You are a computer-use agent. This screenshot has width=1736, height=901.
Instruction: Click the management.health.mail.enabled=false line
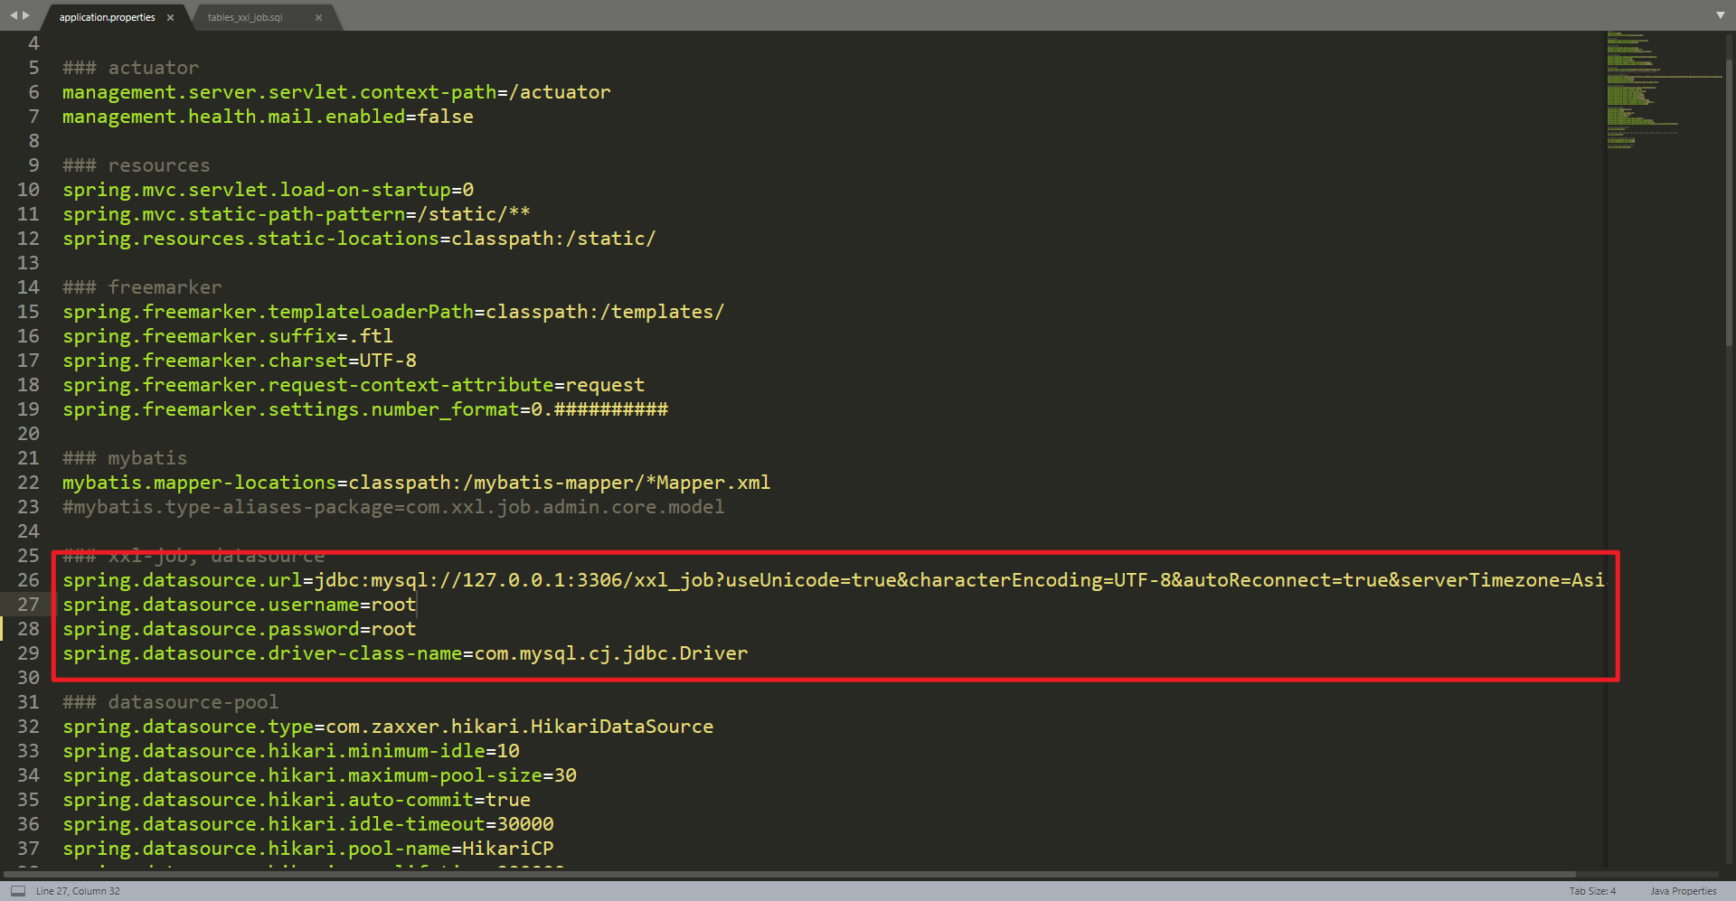pyautogui.click(x=268, y=117)
